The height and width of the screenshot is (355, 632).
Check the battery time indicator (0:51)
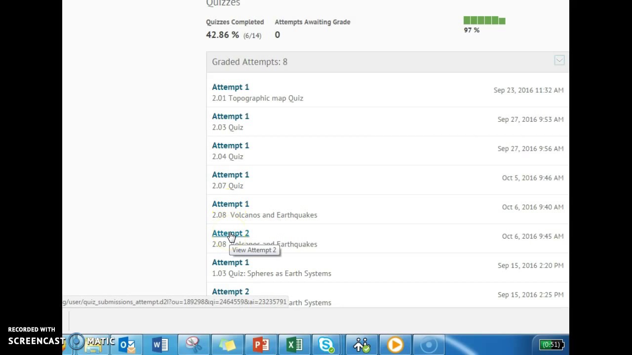point(551,345)
